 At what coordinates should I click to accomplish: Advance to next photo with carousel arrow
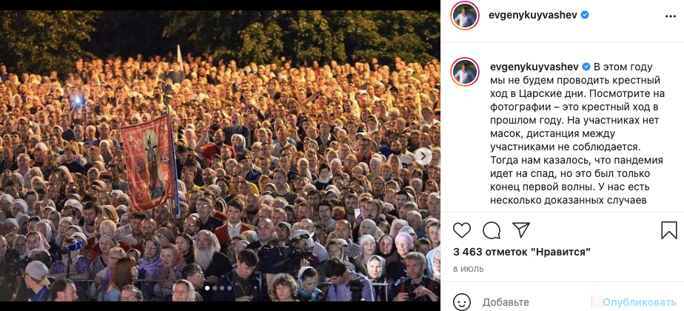[423, 156]
